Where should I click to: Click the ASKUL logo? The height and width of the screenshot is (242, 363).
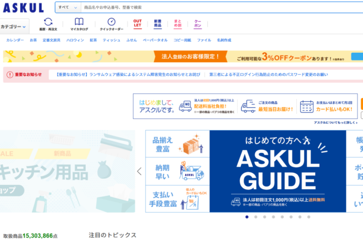[23, 7]
